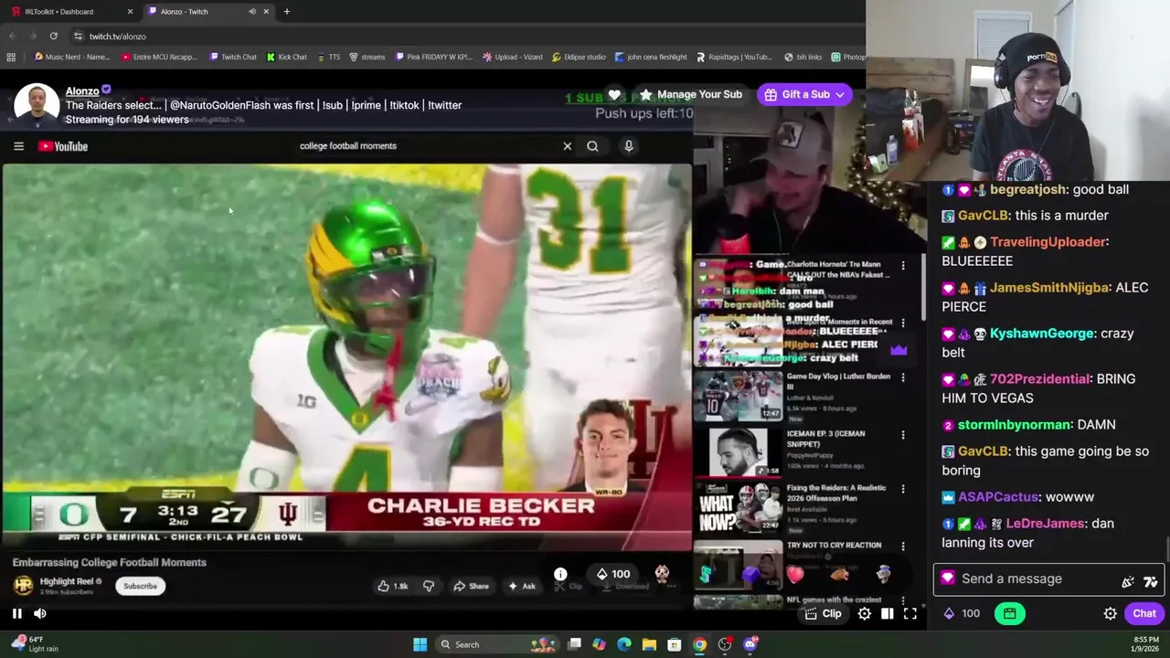The height and width of the screenshot is (658, 1170).
Task: Open Alonzo channel name link
Action: (x=82, y=91)
